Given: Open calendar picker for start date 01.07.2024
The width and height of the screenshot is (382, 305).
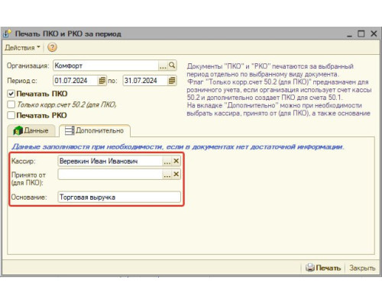Looking at the screenshot, I should tap(102, 81).
